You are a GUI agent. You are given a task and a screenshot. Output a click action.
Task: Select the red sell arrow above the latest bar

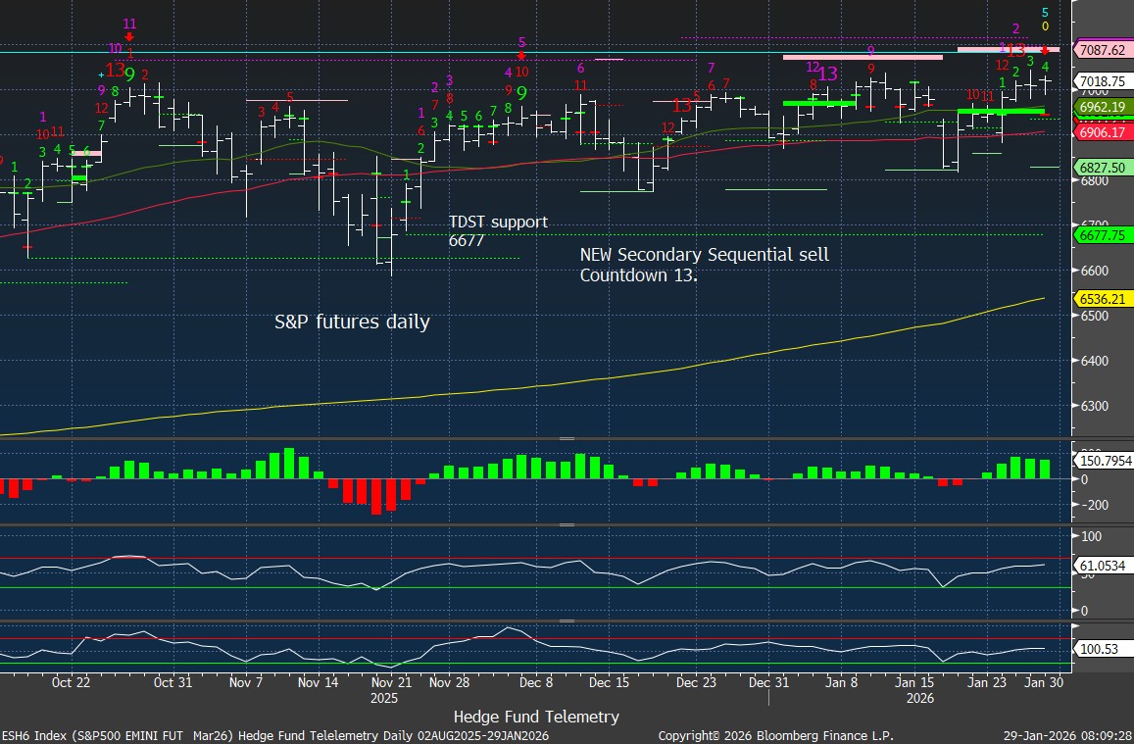[x=1045, y=50]
